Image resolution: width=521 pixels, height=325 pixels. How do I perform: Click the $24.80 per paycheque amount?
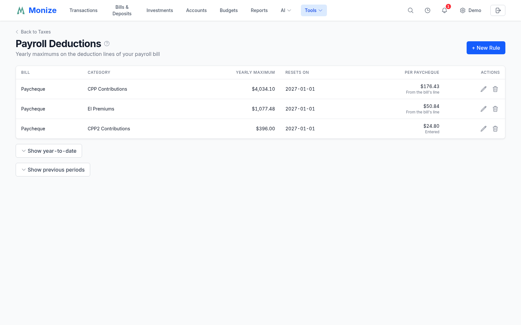(431, 126)
